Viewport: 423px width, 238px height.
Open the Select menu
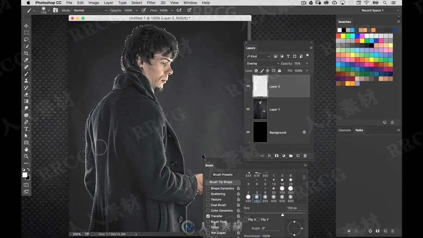click(x=136, y=3)
